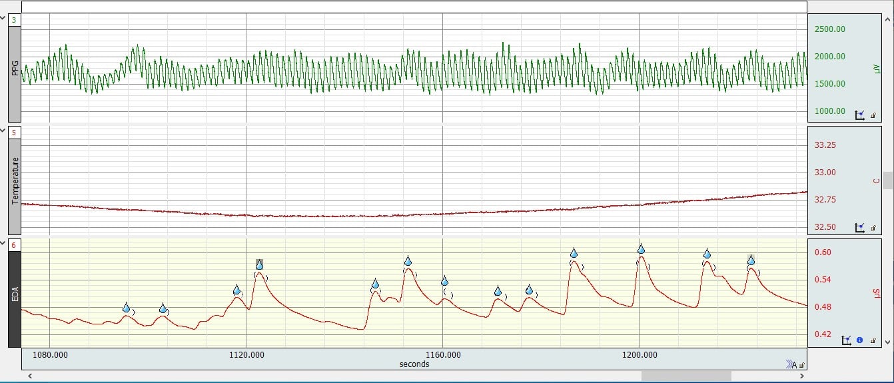Image resolution: width=894 pixels, height=383 pixels.
Task: Click the autoscroll arrows icon on time axis
Action: click(791, 364)
